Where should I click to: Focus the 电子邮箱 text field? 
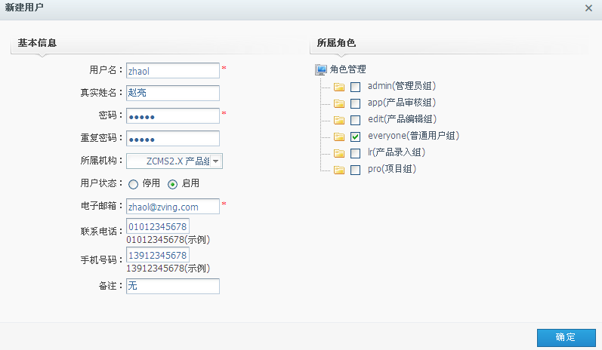click(x=172, y=207)
